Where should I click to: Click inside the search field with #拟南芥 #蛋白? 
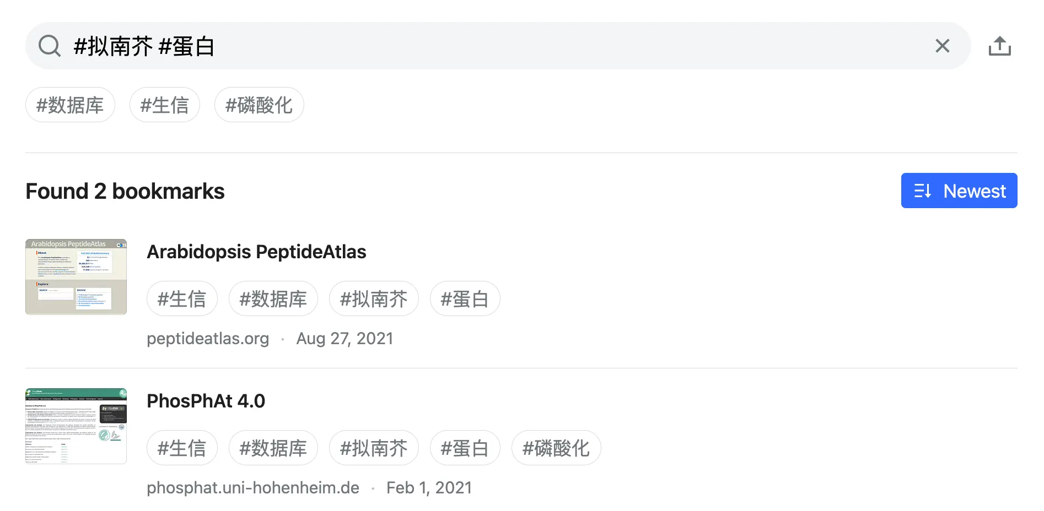[496, 46]
